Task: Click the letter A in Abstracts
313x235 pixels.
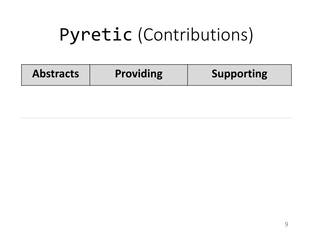Action: (x=36, y=73)
